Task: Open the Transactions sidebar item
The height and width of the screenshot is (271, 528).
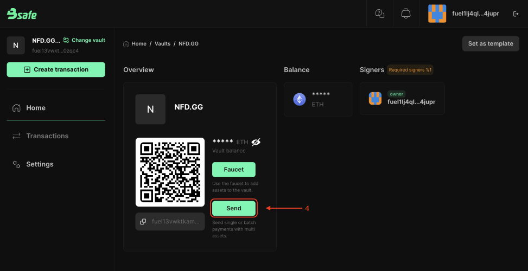Action: click(56, 136)
